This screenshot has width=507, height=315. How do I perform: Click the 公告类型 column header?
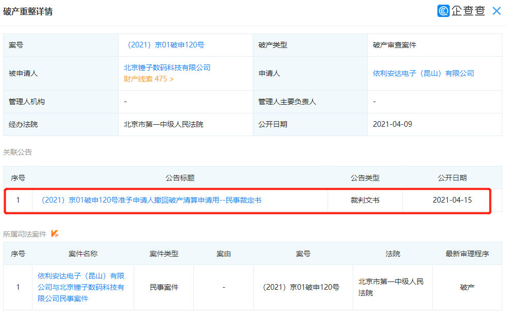coord(365,178)
